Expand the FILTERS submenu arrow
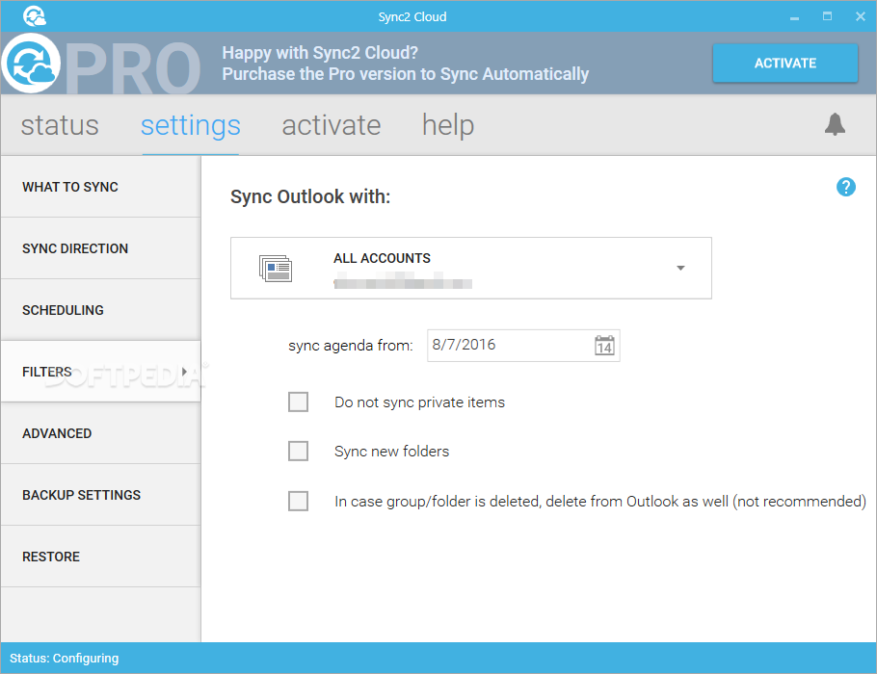 pyautogui.click(x=184, y=372)
